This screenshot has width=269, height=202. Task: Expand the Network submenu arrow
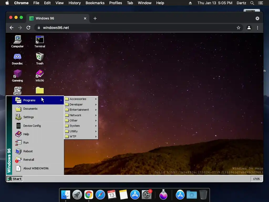pos(96,115)
